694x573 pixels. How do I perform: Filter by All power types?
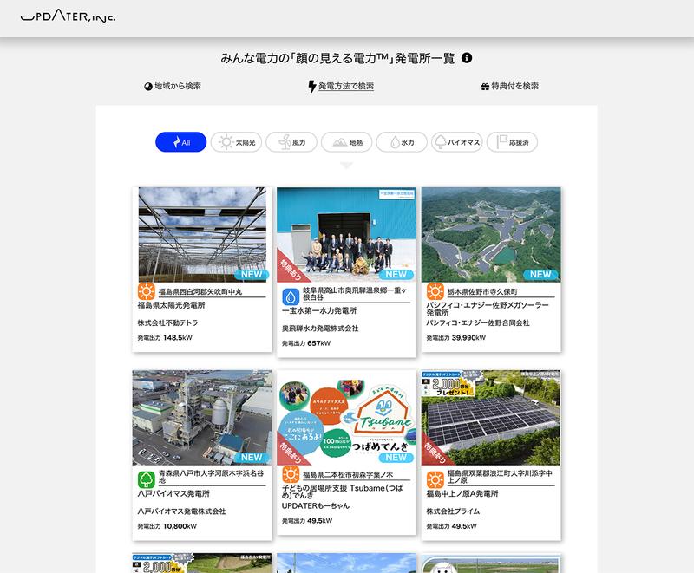181,142
